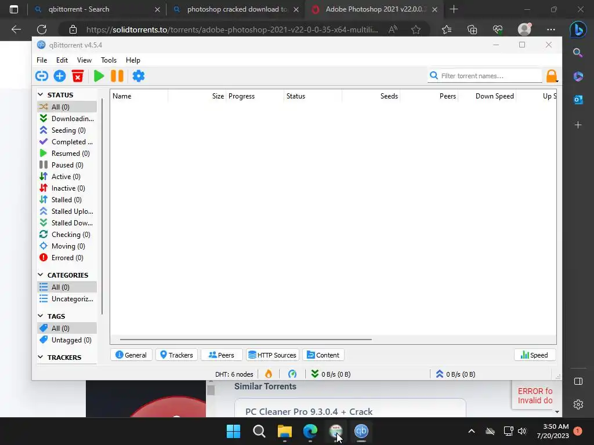594x445 pixels.
Task: Open Options via the blue gear icon
Action: click(x=138, y=76)
